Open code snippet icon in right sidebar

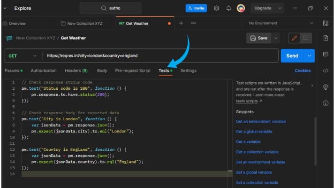click(326, 70)
